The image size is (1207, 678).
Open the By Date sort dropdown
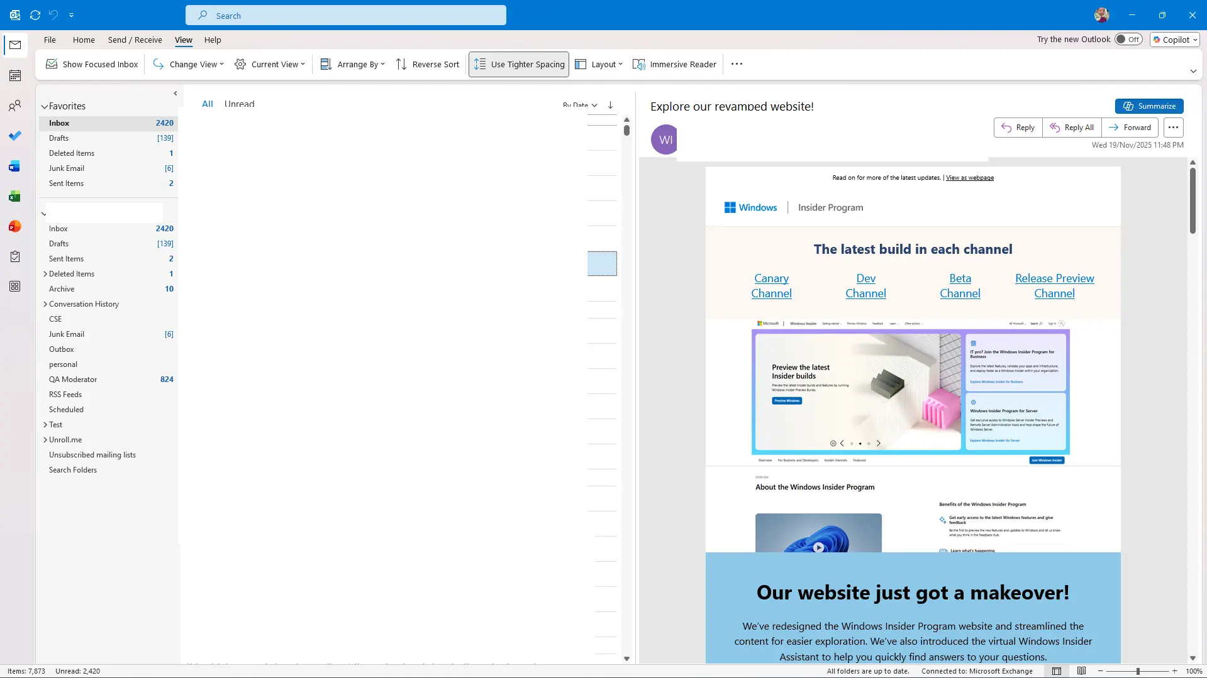[580, 105]
